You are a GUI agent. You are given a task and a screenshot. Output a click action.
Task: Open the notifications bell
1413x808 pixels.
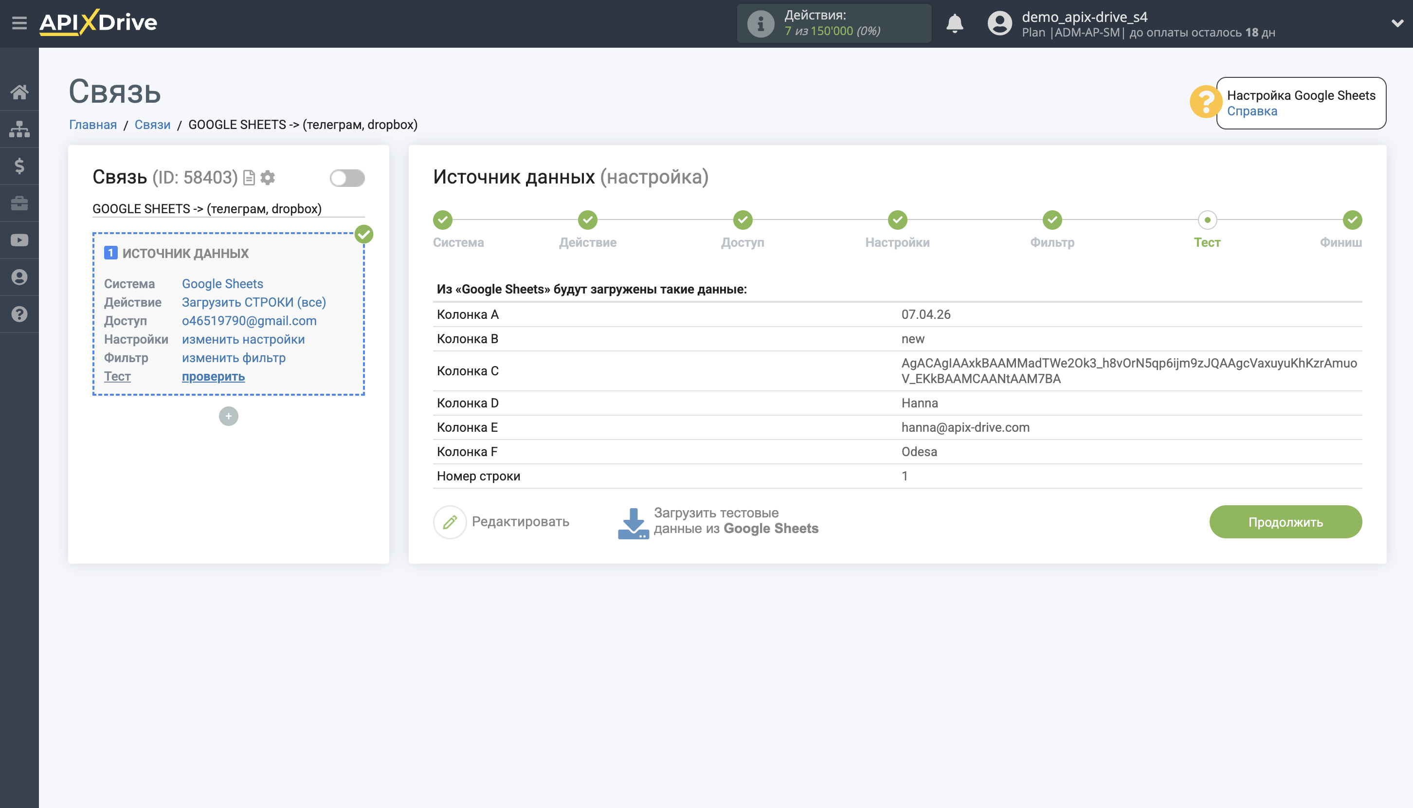954,23
